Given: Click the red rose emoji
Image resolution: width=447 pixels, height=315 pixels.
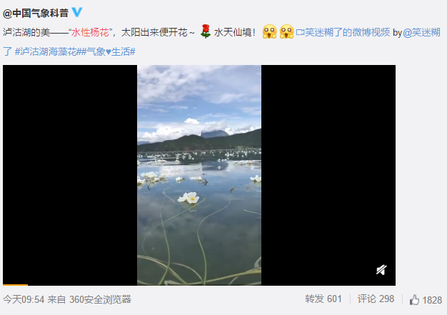Looking at the screenshot, I should (205, 31).
